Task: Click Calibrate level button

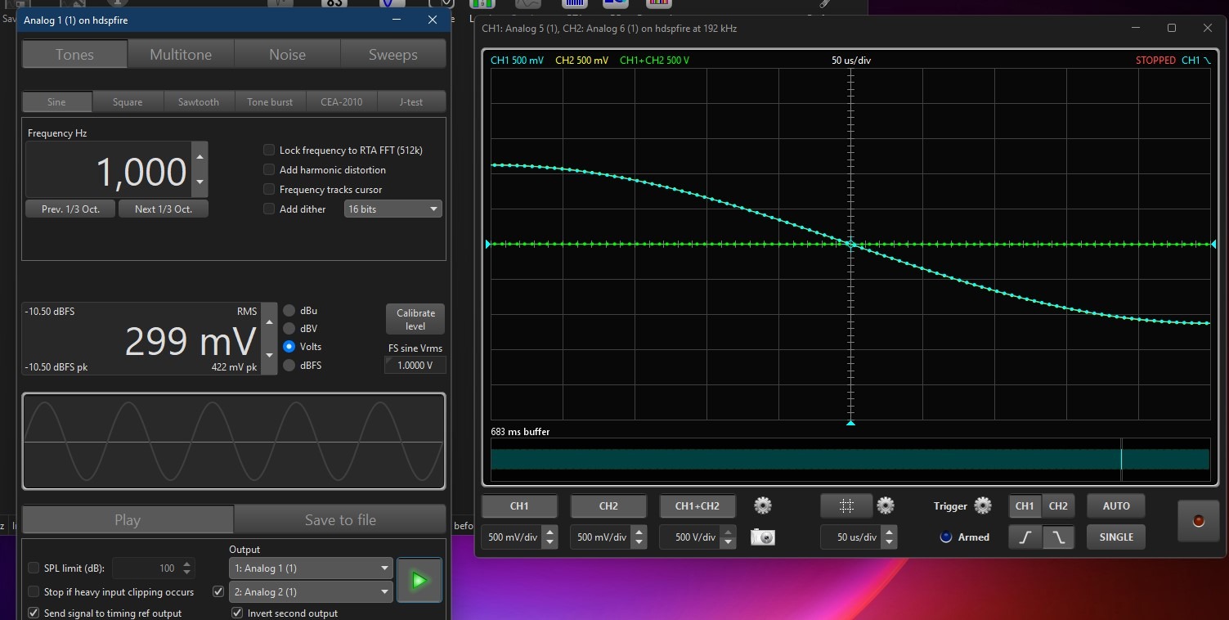Action: pos(415,319)
